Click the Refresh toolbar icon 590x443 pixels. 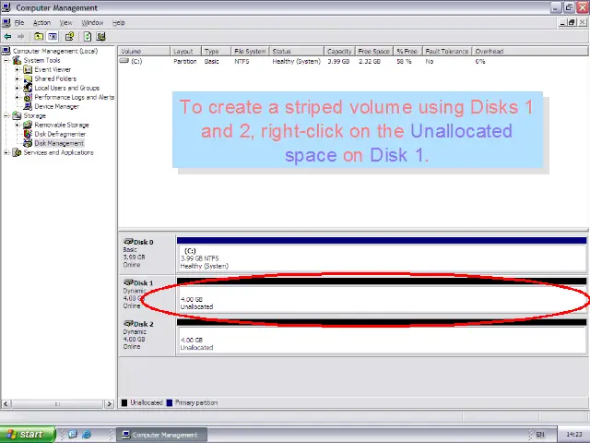(x=88, y=37)
